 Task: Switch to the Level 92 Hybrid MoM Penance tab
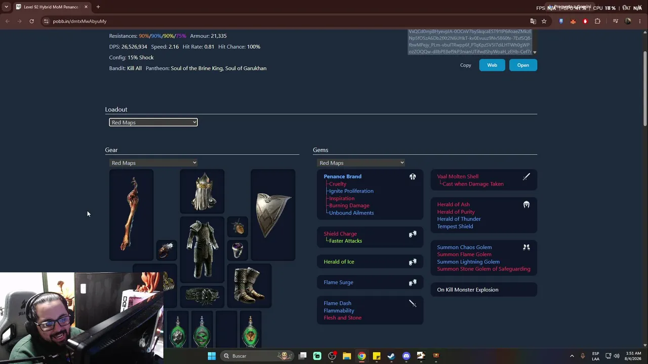(x=51, y=7)
